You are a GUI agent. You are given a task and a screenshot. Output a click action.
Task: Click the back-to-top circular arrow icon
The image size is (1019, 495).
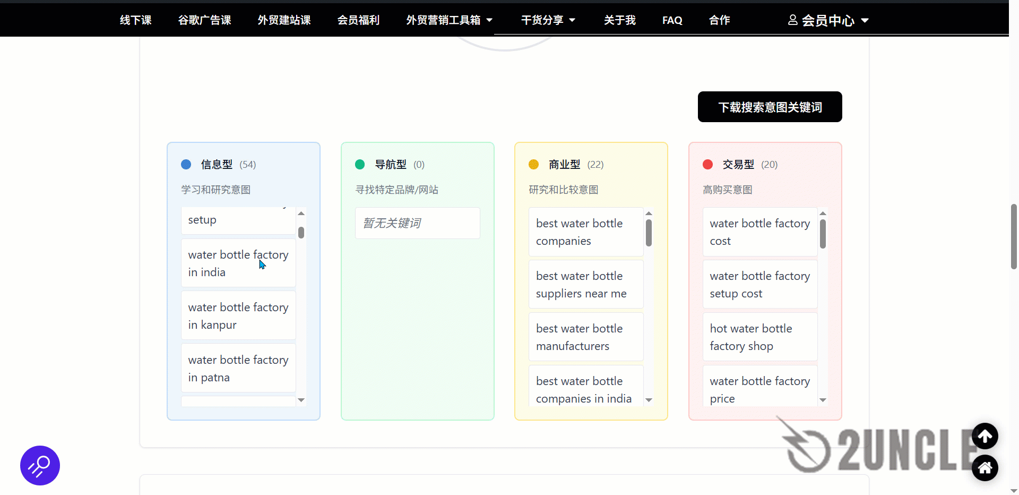click(985, 436)
